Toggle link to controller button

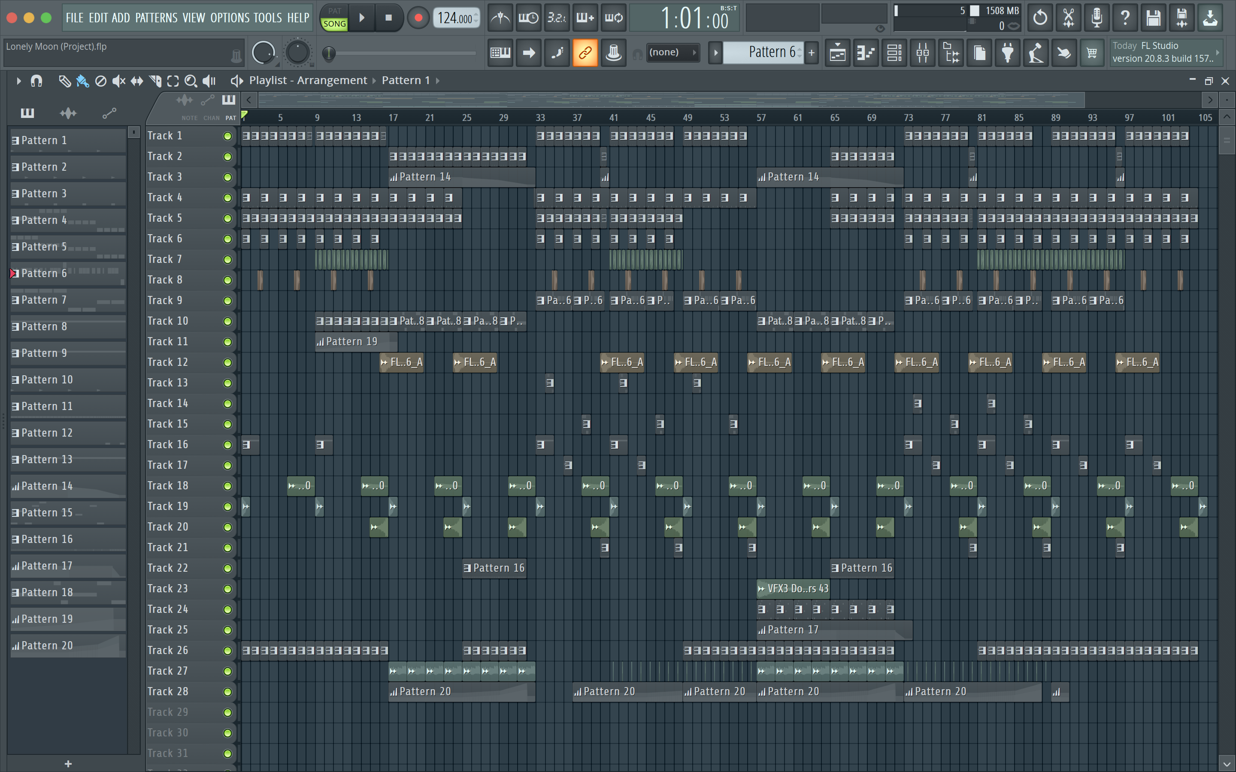tap(585, 53)
